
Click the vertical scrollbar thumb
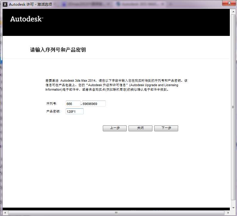[233, 107]
